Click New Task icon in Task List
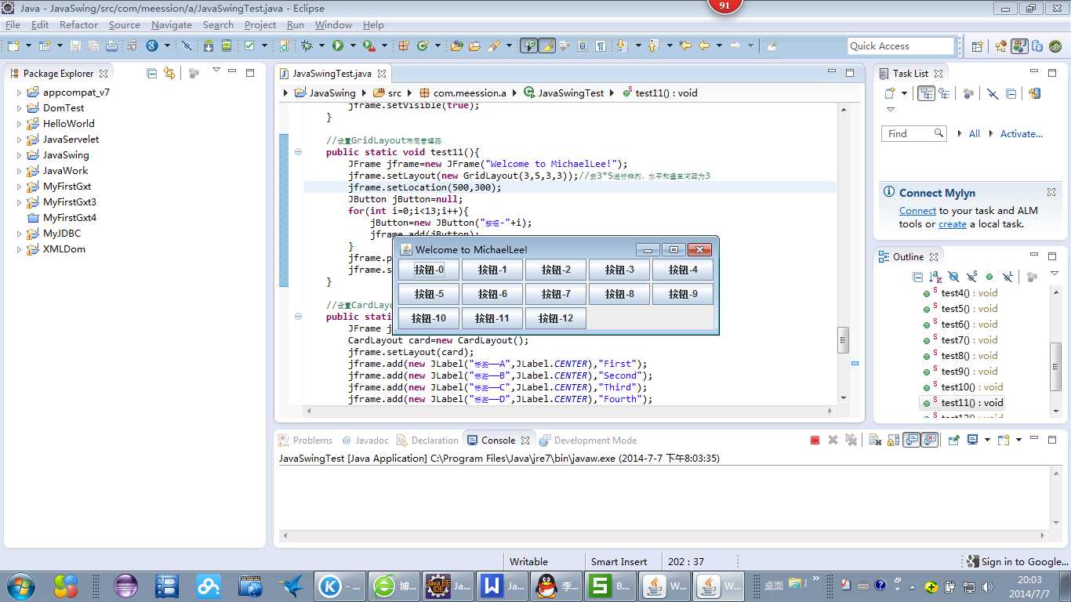1071x602 pixels. (x=890, y=93)
